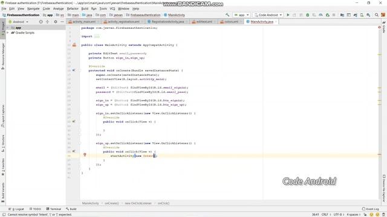Open the Device File Explorer panel

tap(384, 188)
